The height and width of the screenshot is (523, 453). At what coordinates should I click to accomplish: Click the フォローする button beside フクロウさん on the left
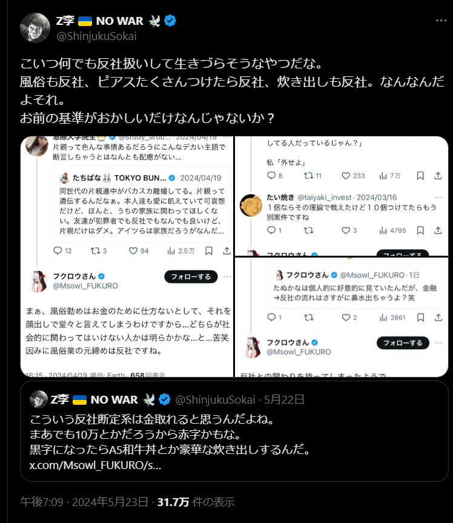pyautogui.click(x=191, y=276)
